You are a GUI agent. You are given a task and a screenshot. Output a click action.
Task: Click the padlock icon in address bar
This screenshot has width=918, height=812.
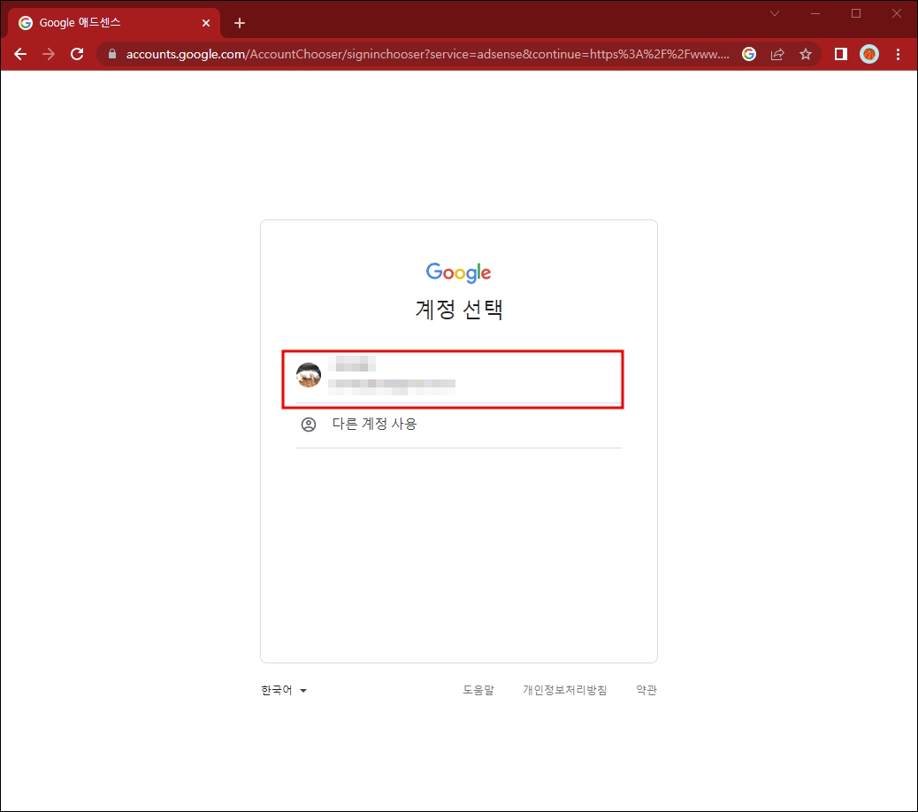[111, 54]
